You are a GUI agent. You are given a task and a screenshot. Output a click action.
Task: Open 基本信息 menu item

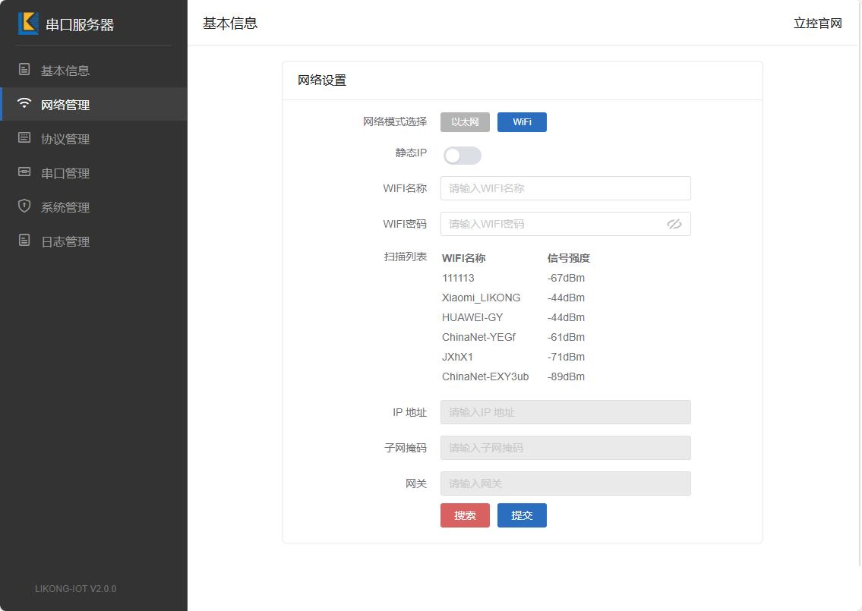(94, 71)
